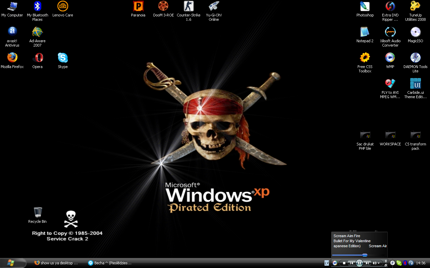Launch Lenovo Care
430x268 pixels.
point(62,9)
